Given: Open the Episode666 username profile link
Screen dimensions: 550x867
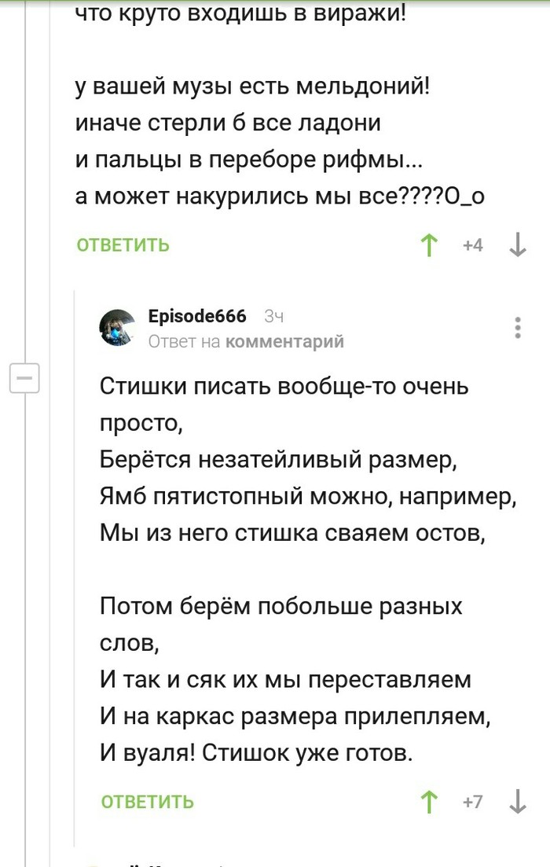Looking at the screenshot, I should (x=197, y=316).
